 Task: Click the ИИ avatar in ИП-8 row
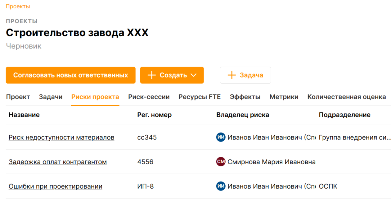pos(221,187)
